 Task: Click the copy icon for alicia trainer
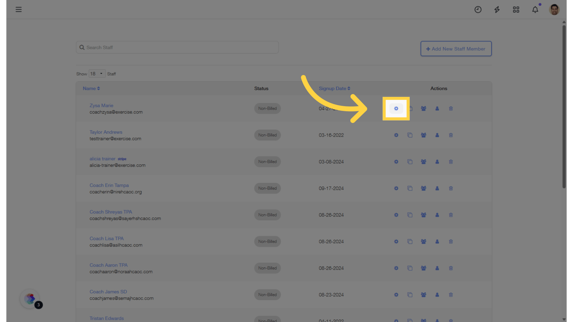410,162
